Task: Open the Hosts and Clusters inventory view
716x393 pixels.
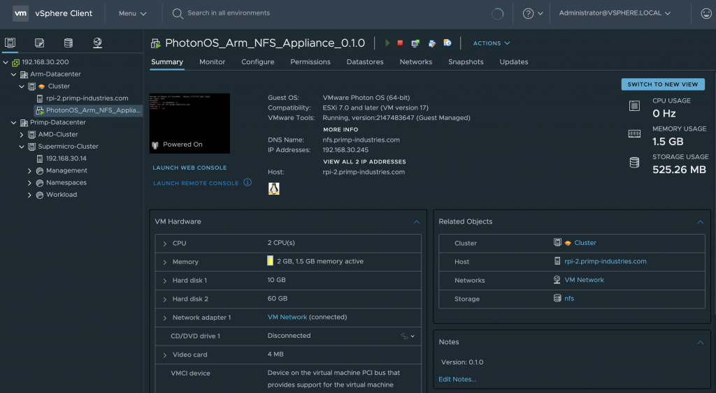Action: (x=10, y=43)
